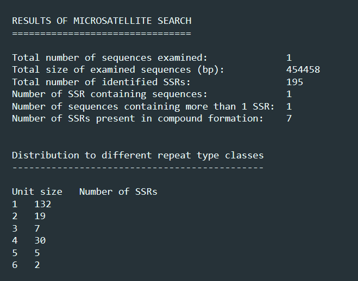Click the dashed line below the Distribution heading

click(137, 168)
